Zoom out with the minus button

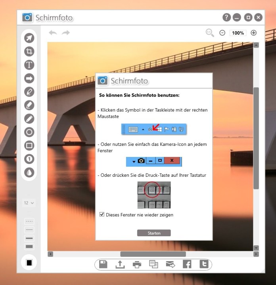[x=222, y=33]
